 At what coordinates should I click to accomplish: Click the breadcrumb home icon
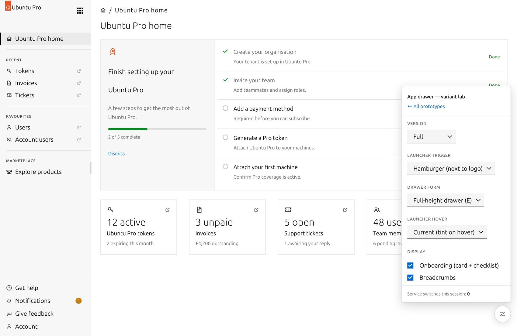103,10
